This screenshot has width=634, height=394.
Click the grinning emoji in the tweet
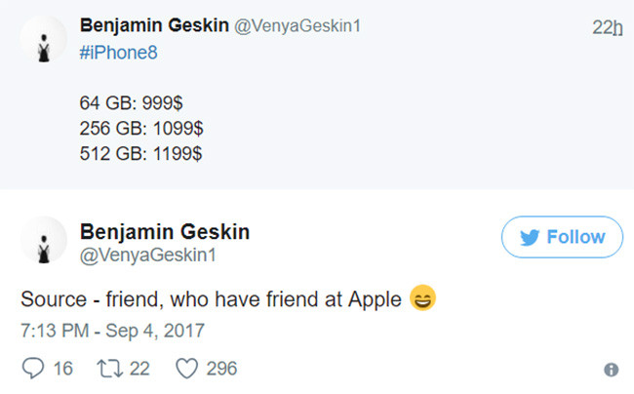[x=422, y=298]
